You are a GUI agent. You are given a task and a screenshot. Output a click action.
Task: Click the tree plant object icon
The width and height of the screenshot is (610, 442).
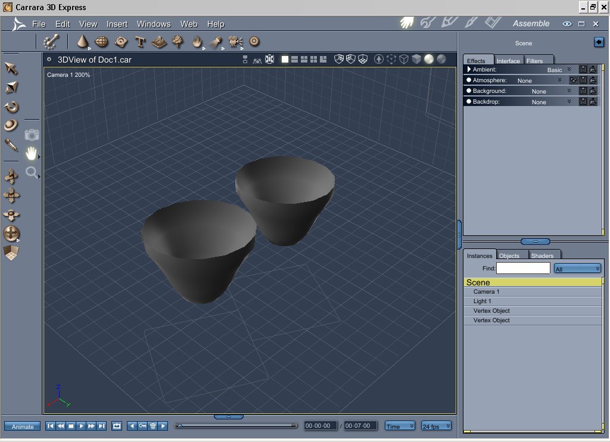[178, 42]
